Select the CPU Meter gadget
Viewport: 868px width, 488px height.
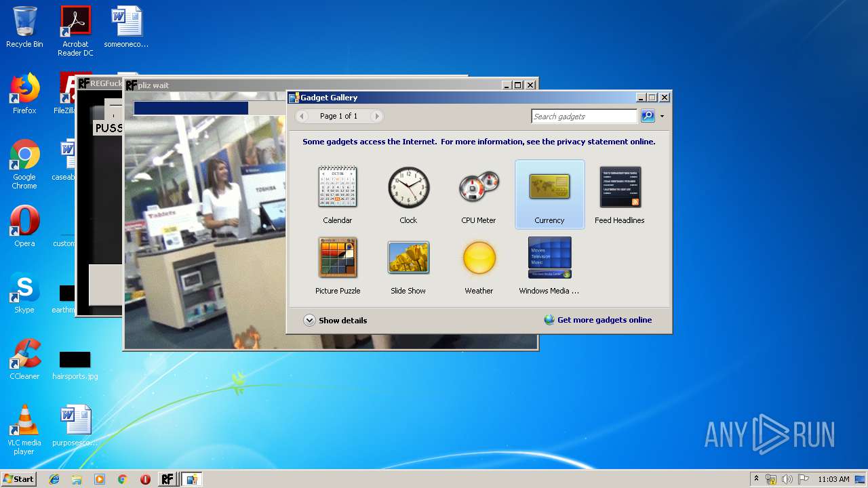[479, 195]
